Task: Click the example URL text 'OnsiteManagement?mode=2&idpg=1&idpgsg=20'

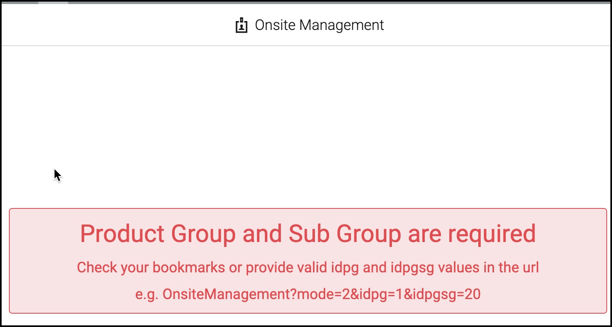Action: [321, 295]
